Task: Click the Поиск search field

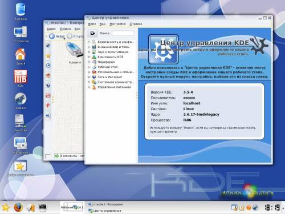Action: pos(123,33)
